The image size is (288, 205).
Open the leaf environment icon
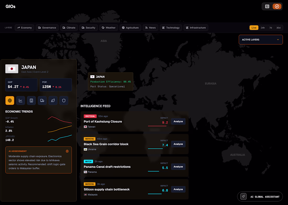53,100
